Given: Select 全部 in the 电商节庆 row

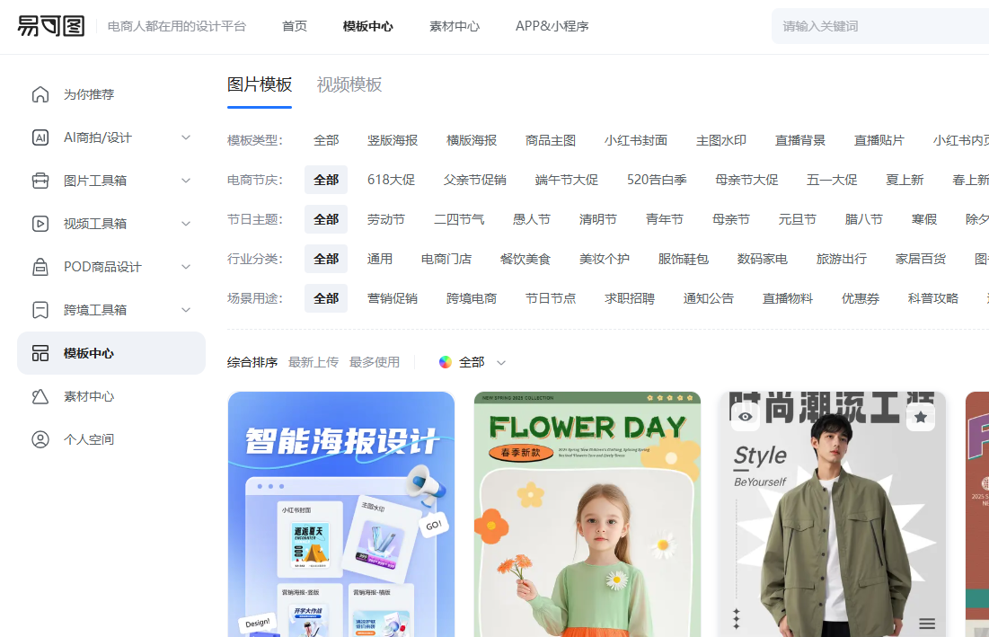Looking at the screenshot, I should [326, 181].
